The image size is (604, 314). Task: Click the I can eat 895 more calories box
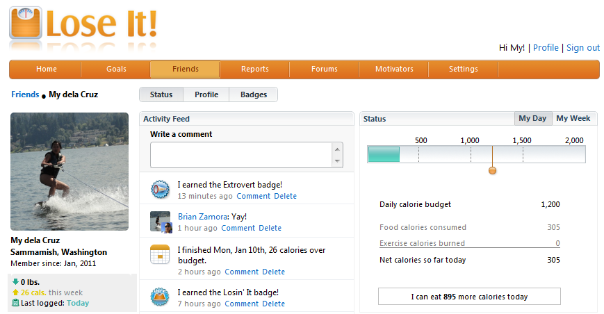[x=469, y=297]
